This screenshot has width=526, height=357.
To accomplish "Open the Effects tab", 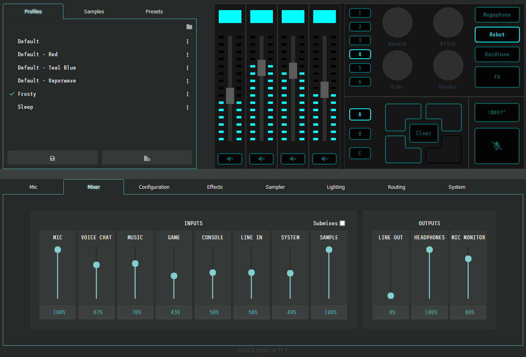I will (215, 187).
